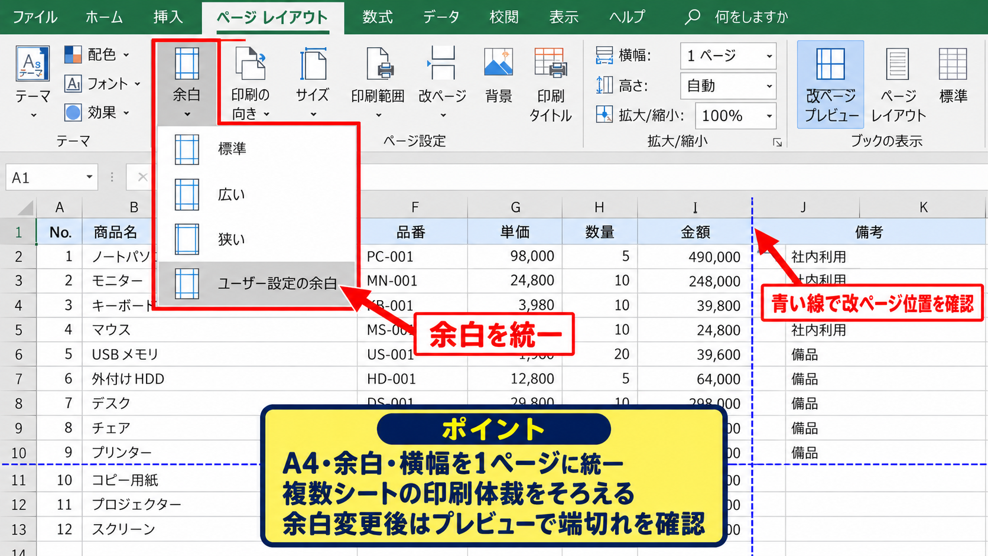Select 広い margin preset
Viewport: 988px width, 556px height.
(x=257, y=194)
